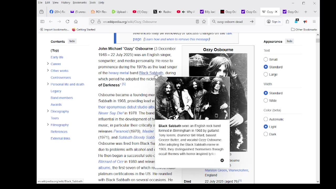The width and height of the screenshot is (336, 189).
Task: Click Import bookmarks toolbar item
Action: (54, 29)
